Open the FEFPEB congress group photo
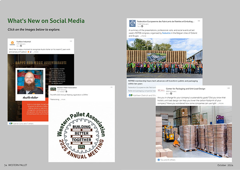 [x=164, y=58]
